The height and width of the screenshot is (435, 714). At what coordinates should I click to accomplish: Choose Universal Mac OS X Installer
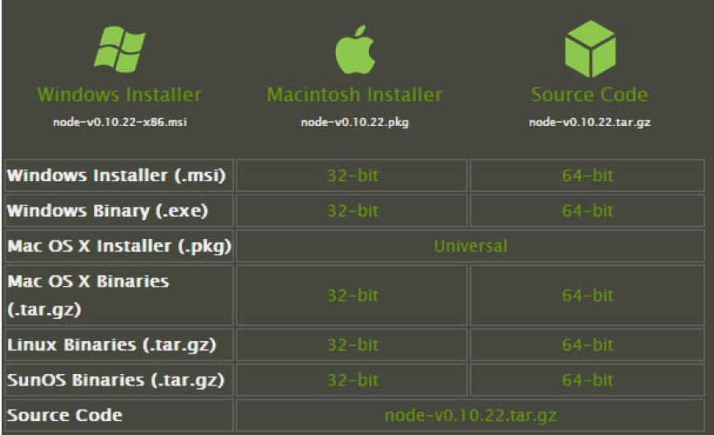point(470,246)
